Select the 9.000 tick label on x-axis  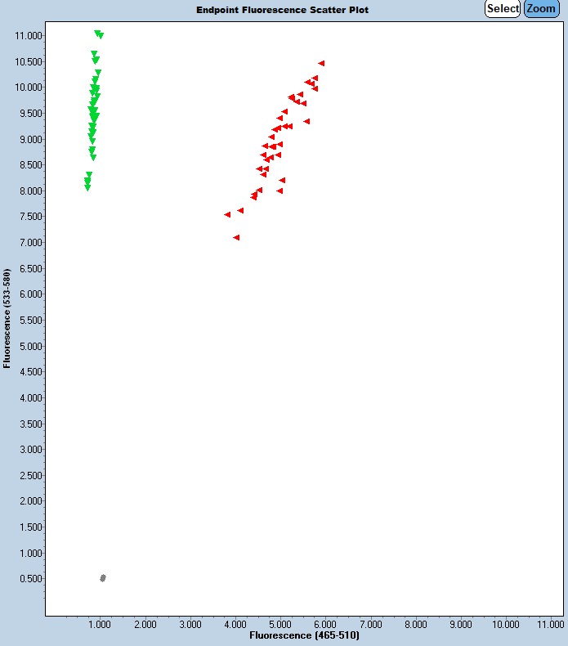click(x=461, y=625)
